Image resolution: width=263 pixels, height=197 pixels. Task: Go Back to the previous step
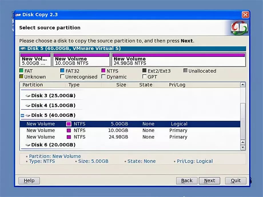(x=187, y=181)
